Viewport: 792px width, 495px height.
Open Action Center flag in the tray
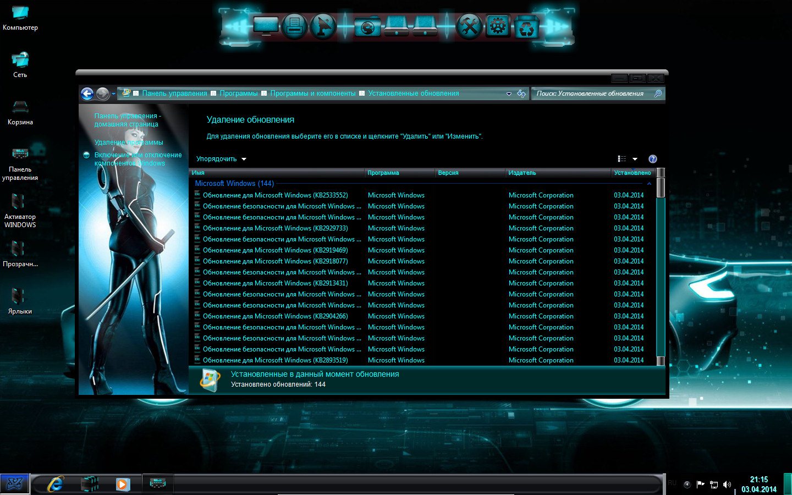700,485
